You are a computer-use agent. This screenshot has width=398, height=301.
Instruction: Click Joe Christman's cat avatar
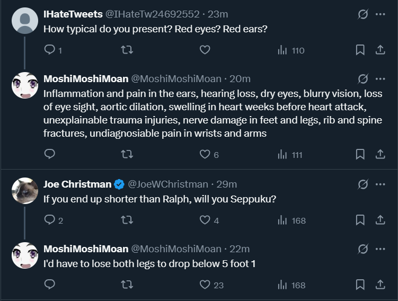pos(25,191)
